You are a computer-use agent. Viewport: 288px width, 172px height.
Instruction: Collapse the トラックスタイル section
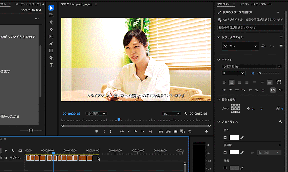coord(218,37)
